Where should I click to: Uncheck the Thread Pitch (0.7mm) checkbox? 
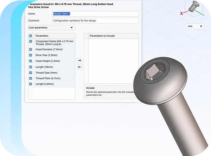coord(31,78)
